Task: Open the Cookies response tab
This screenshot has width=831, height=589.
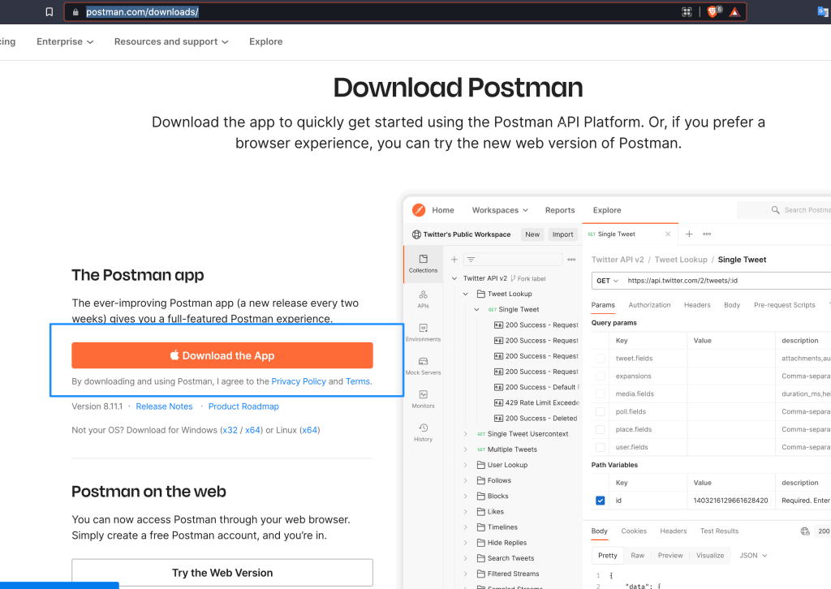Action: coord(634,531)
